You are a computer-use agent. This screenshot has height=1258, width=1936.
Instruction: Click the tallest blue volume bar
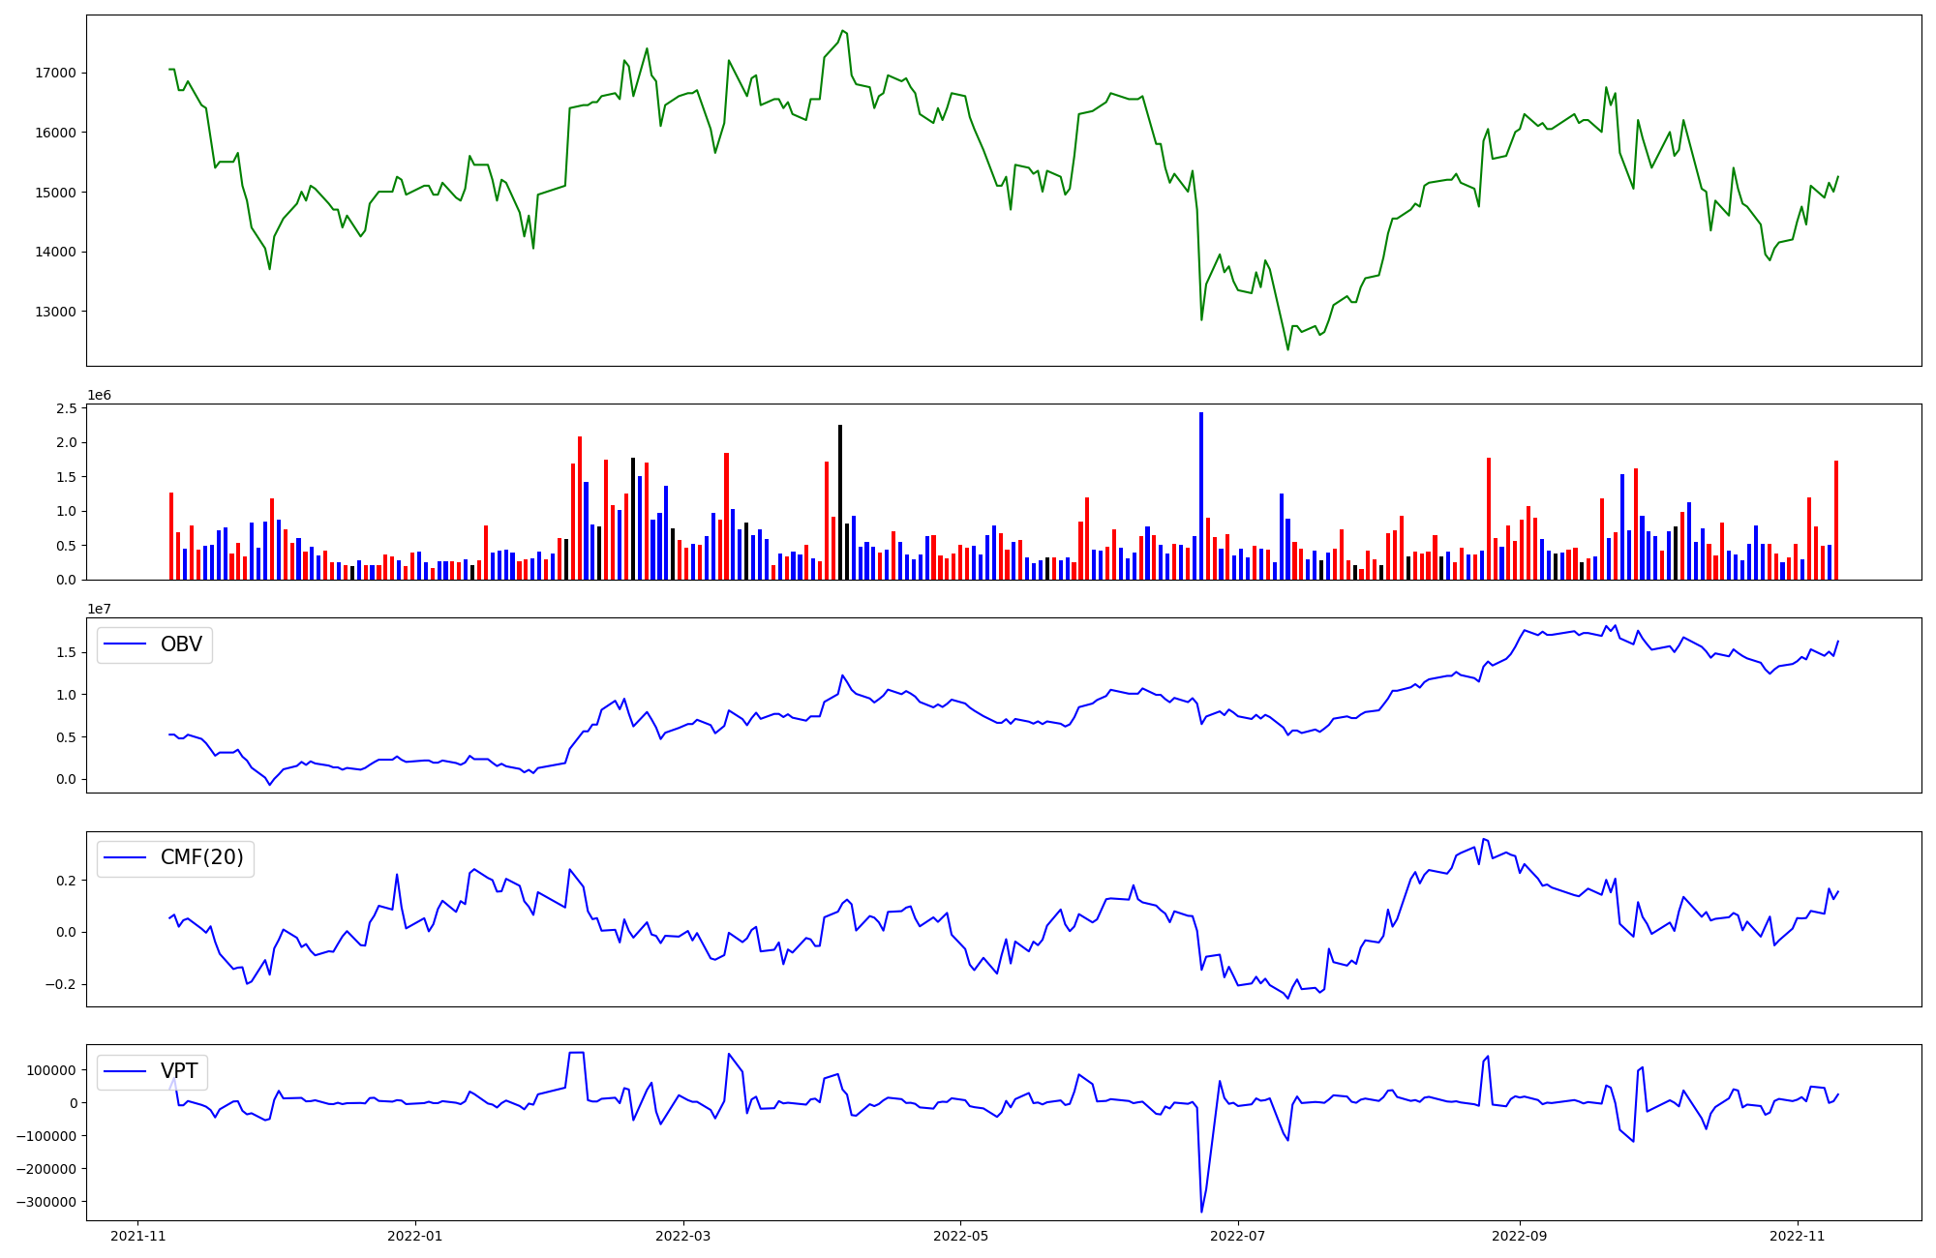(1201, 495)
